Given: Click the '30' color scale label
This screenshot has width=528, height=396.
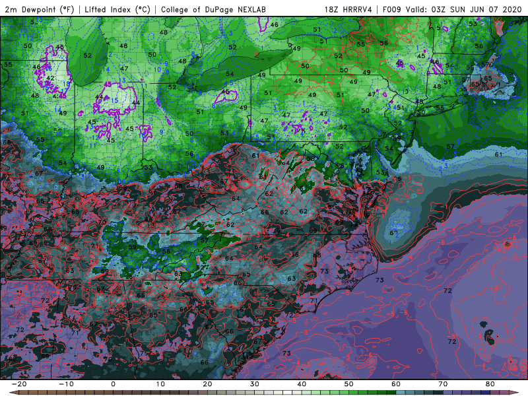Looking at the screenshot, I should coord(255,384).
